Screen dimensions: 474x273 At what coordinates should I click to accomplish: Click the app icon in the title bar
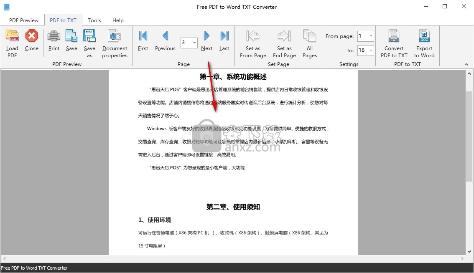click(x=7, y=7)
